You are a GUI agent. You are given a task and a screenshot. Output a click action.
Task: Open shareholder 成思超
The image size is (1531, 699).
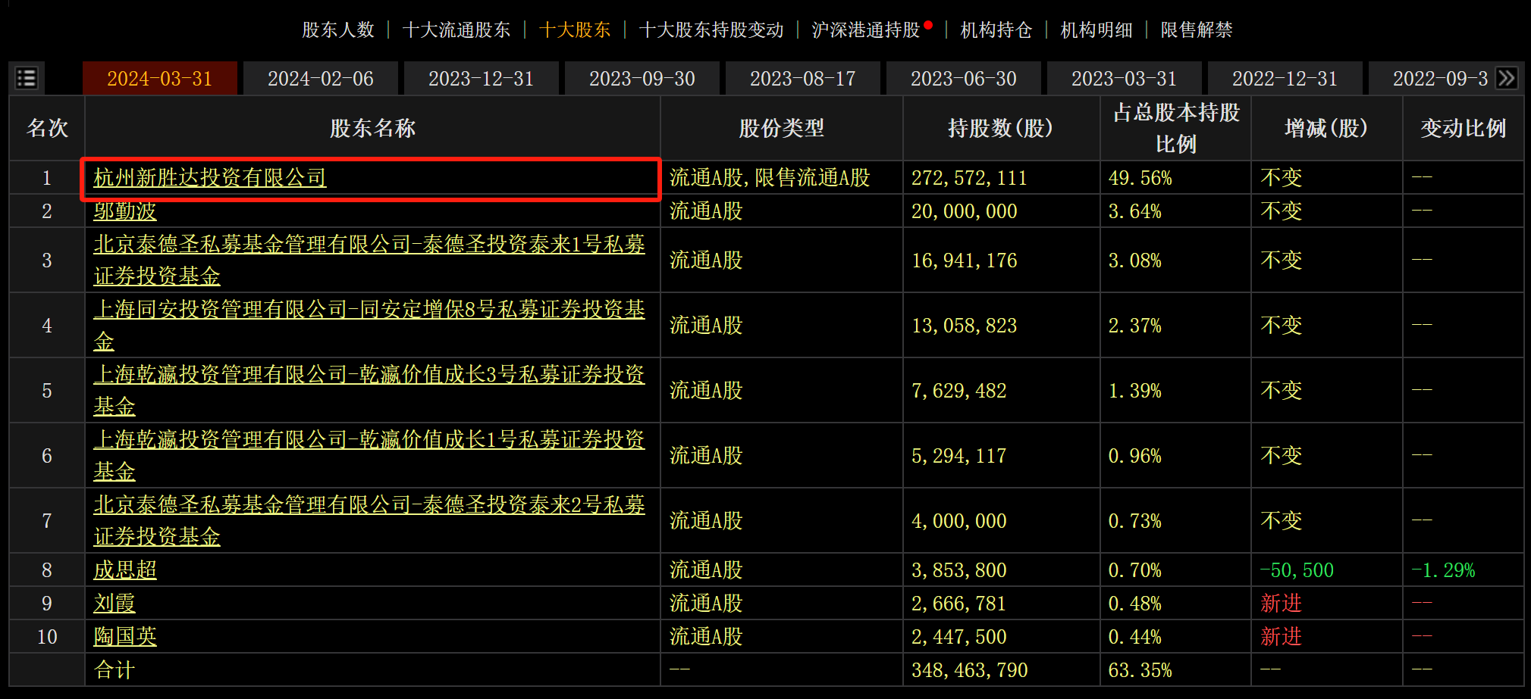(x=125, y=570)
